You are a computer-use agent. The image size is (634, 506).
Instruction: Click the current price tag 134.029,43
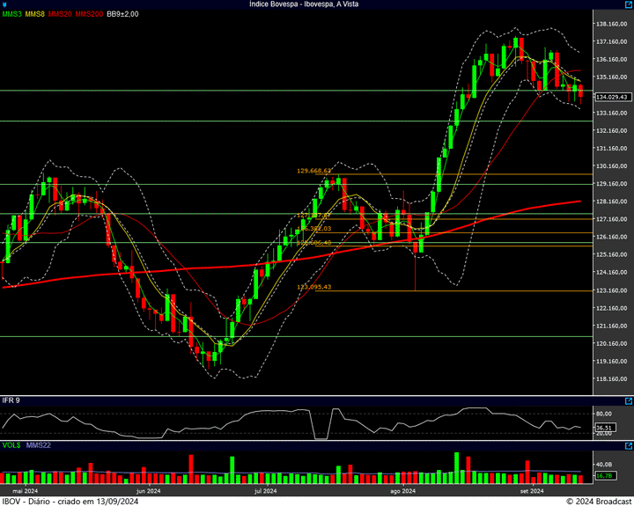point(613,97)
